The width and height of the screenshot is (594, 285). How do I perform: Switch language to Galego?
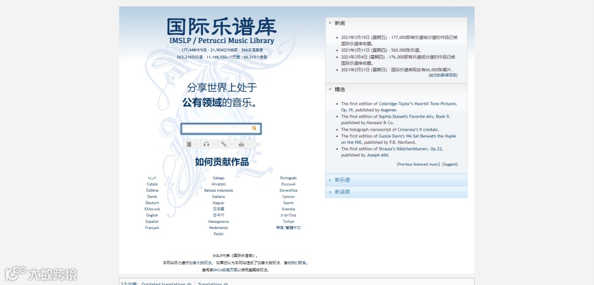218,178
